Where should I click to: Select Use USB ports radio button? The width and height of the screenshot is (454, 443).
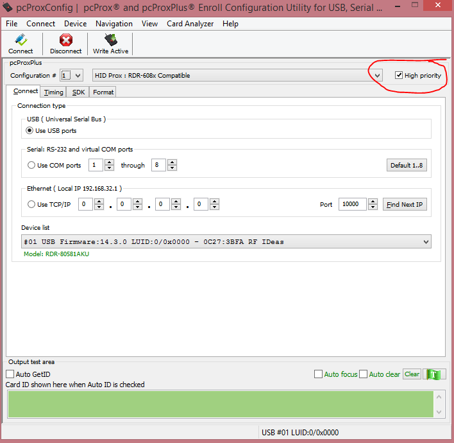point(29,130)
